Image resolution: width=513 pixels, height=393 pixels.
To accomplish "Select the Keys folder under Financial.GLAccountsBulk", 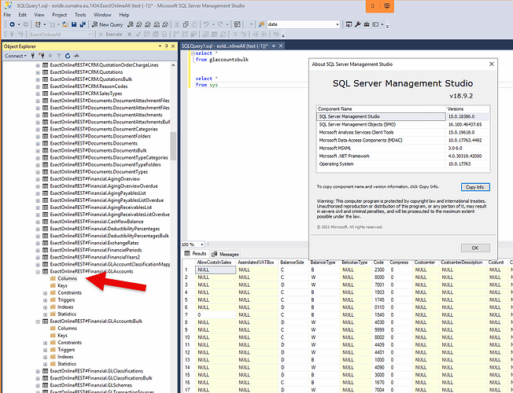I will [x=62, y=336].
